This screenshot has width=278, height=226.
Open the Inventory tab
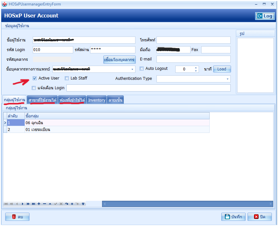click(x=97, y=100)
